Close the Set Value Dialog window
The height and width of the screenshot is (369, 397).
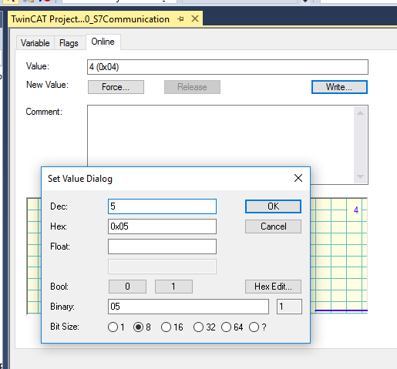click(298, 178)
